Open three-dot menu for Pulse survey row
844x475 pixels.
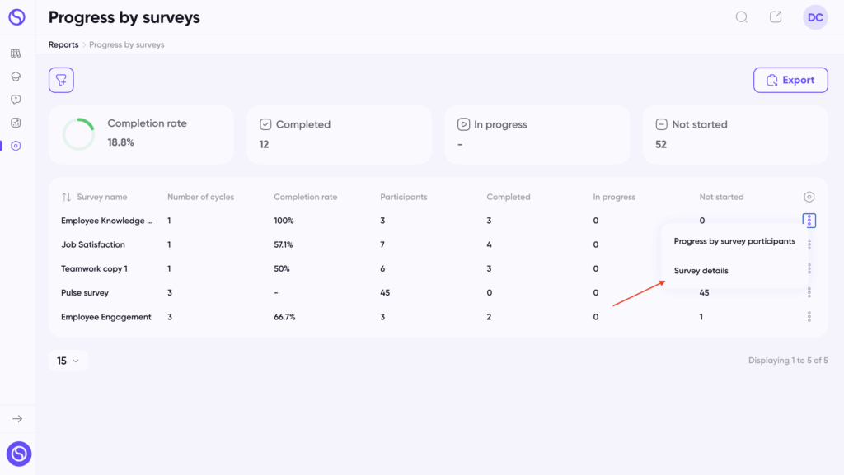(x=809, y=293)
